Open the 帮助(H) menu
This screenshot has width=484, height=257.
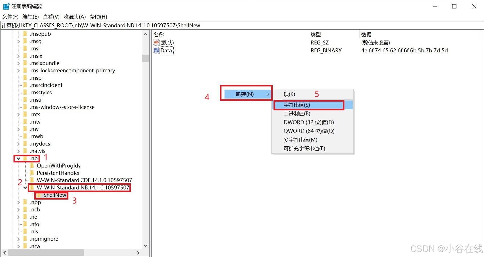pos(98,17)
